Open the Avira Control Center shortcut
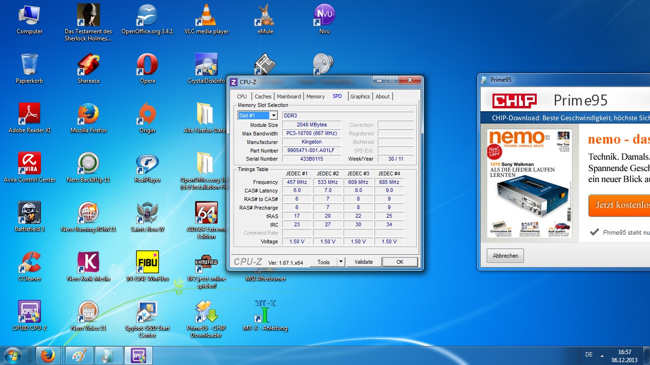This screenshot has height=365, width=650. click(30, 167)
